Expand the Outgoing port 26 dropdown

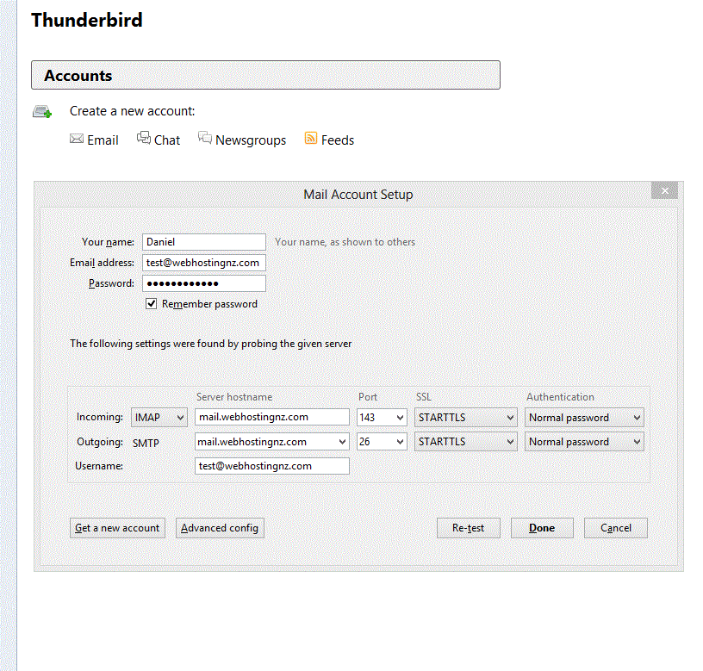coord(381,442)
